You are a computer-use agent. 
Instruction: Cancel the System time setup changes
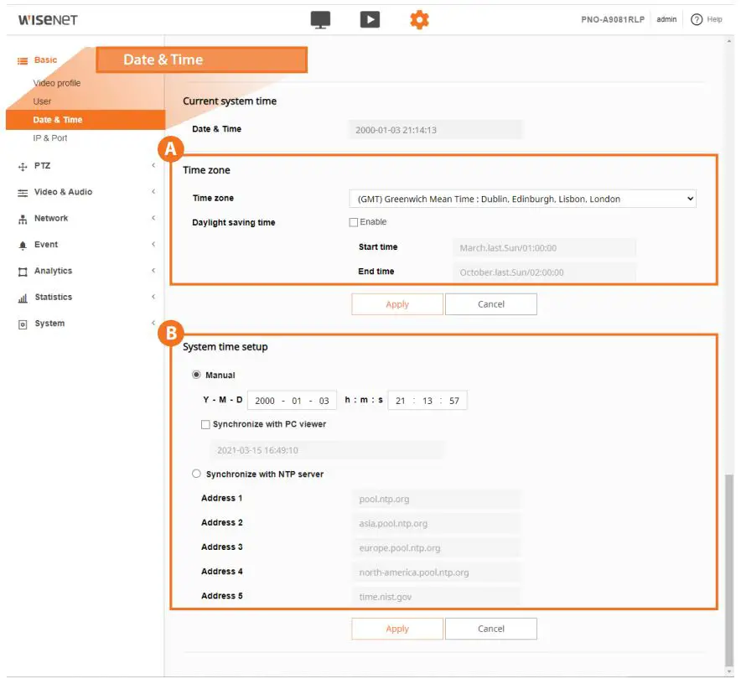coord(491,629)
